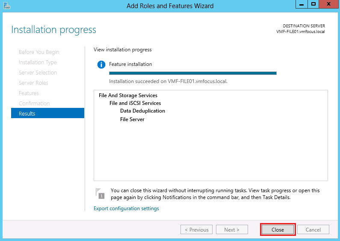Click the wizard icon in the title bar
Screen dimensions: 340x241
coord(6,6)
